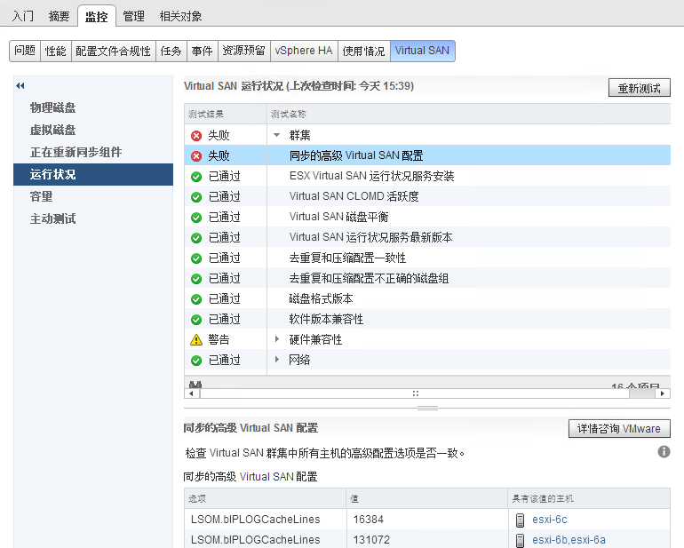The width and height of the screenshot is (684, 548).
Task: Click the 具有该值的主机 column header
Action: (589, 498)
